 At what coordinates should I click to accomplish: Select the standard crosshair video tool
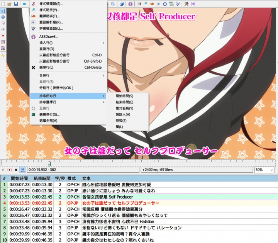(3, 11)
